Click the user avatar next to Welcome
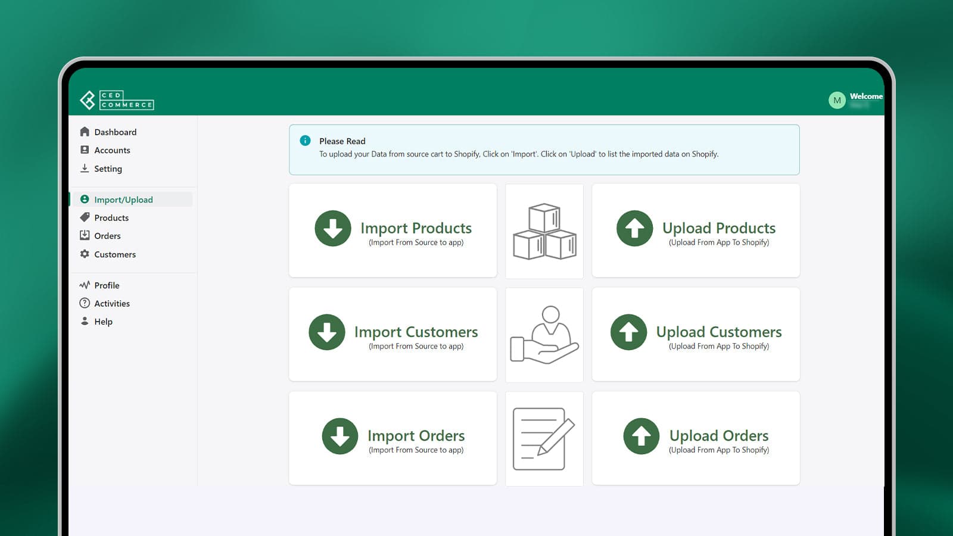953x536 pixels. point(836,100)
